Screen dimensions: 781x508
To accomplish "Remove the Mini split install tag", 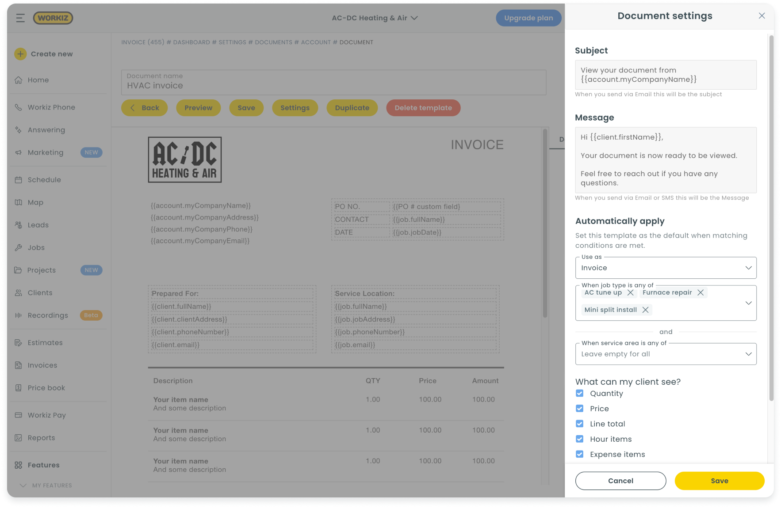I will (645, 310).
